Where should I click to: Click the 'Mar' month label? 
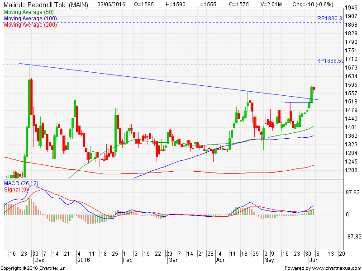(173, 260)
